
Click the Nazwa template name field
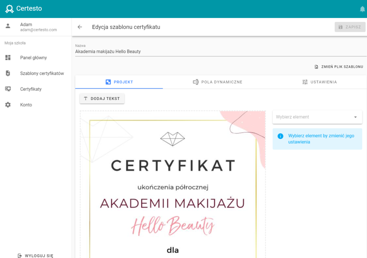click(220, 52)
